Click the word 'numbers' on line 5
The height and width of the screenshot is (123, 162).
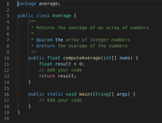coord(139,28)
